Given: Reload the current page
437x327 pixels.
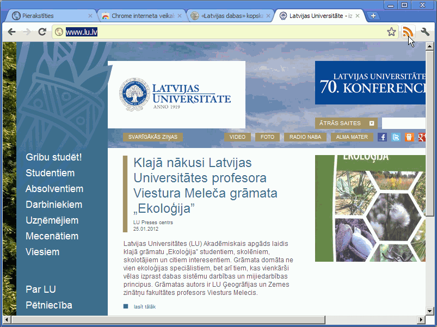Looking at the screenshot, I should click(42, 32).
